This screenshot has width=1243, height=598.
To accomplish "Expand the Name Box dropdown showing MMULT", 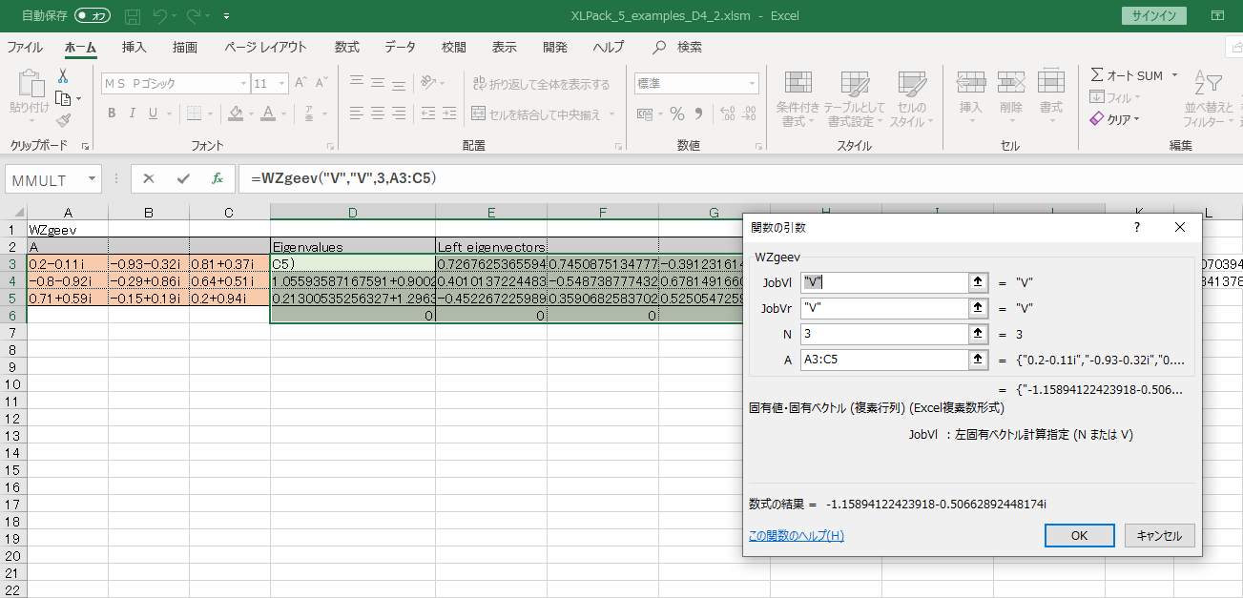I will pos(92,179).
